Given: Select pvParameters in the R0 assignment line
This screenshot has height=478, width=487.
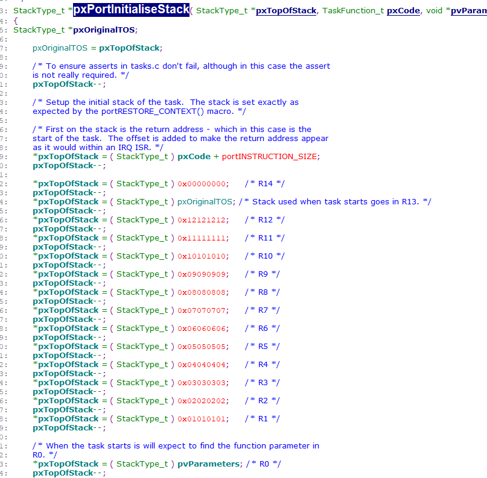Looking at the screenshot, I should (x=208, y=464).
